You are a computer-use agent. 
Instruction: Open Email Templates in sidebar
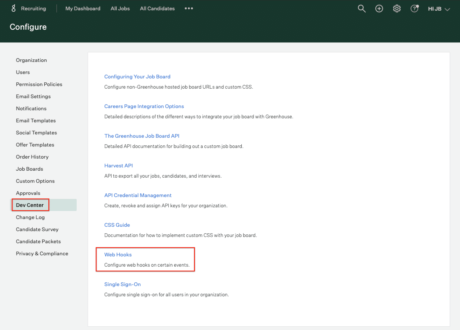(x=36, y=120)
